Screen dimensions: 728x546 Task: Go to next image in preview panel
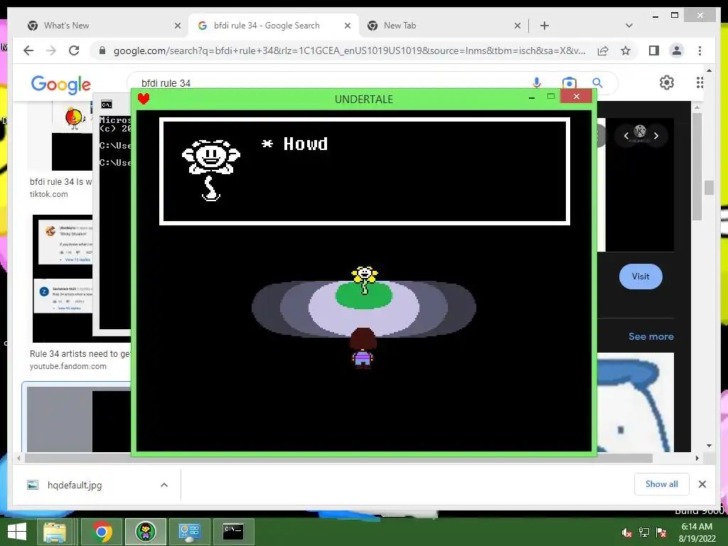point(656,136)
